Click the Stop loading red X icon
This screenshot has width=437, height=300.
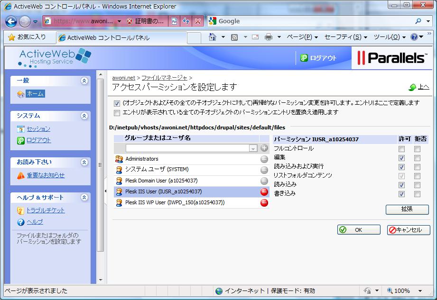(x=197, y=21)
